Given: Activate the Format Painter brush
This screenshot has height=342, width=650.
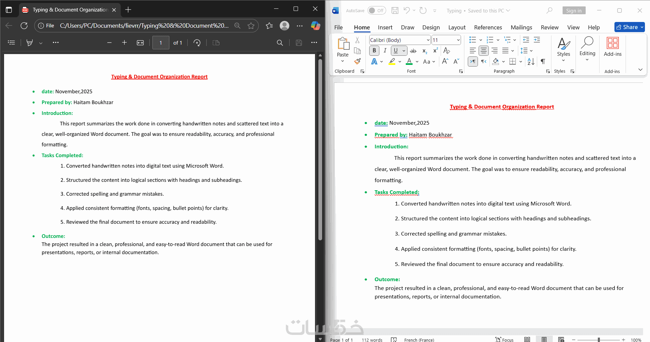Looking at the screenshot, I should tap(357, 61).
